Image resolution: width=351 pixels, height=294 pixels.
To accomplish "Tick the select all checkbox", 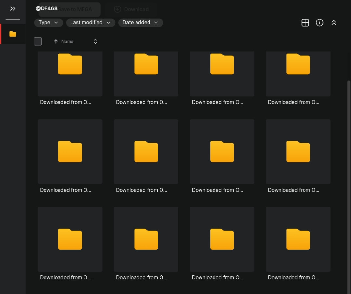I will click(38, 41).
